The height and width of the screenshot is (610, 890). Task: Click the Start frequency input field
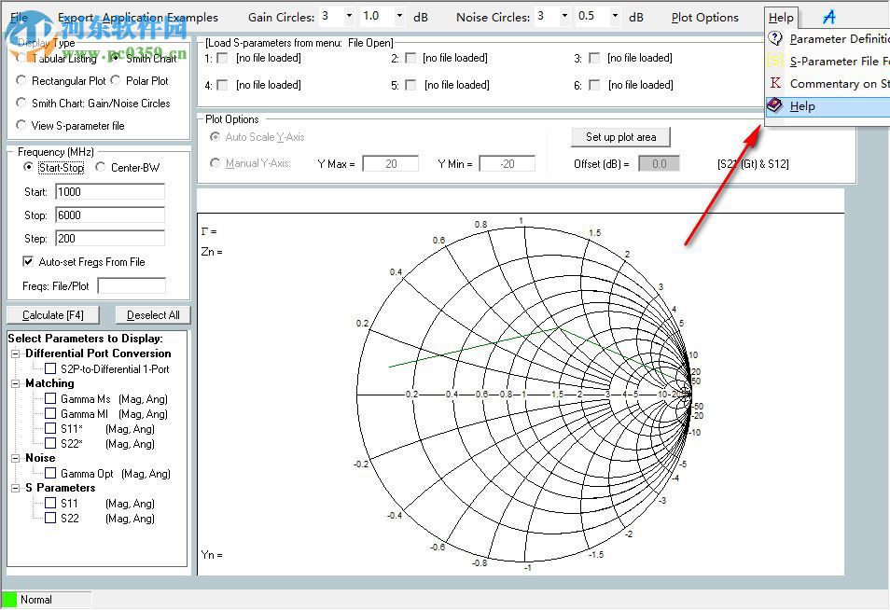click(x=109, y=191)
